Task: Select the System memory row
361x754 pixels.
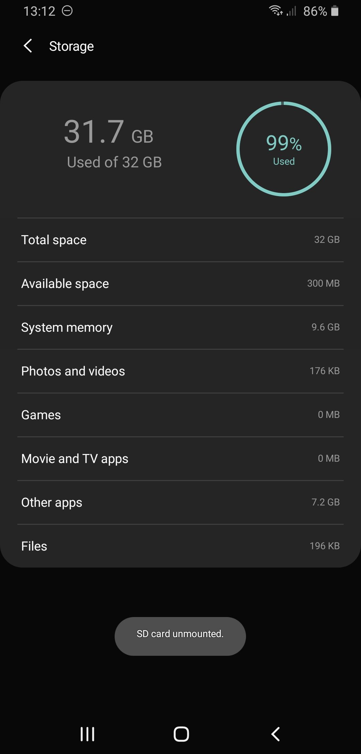Action: (x=180, y=327)
